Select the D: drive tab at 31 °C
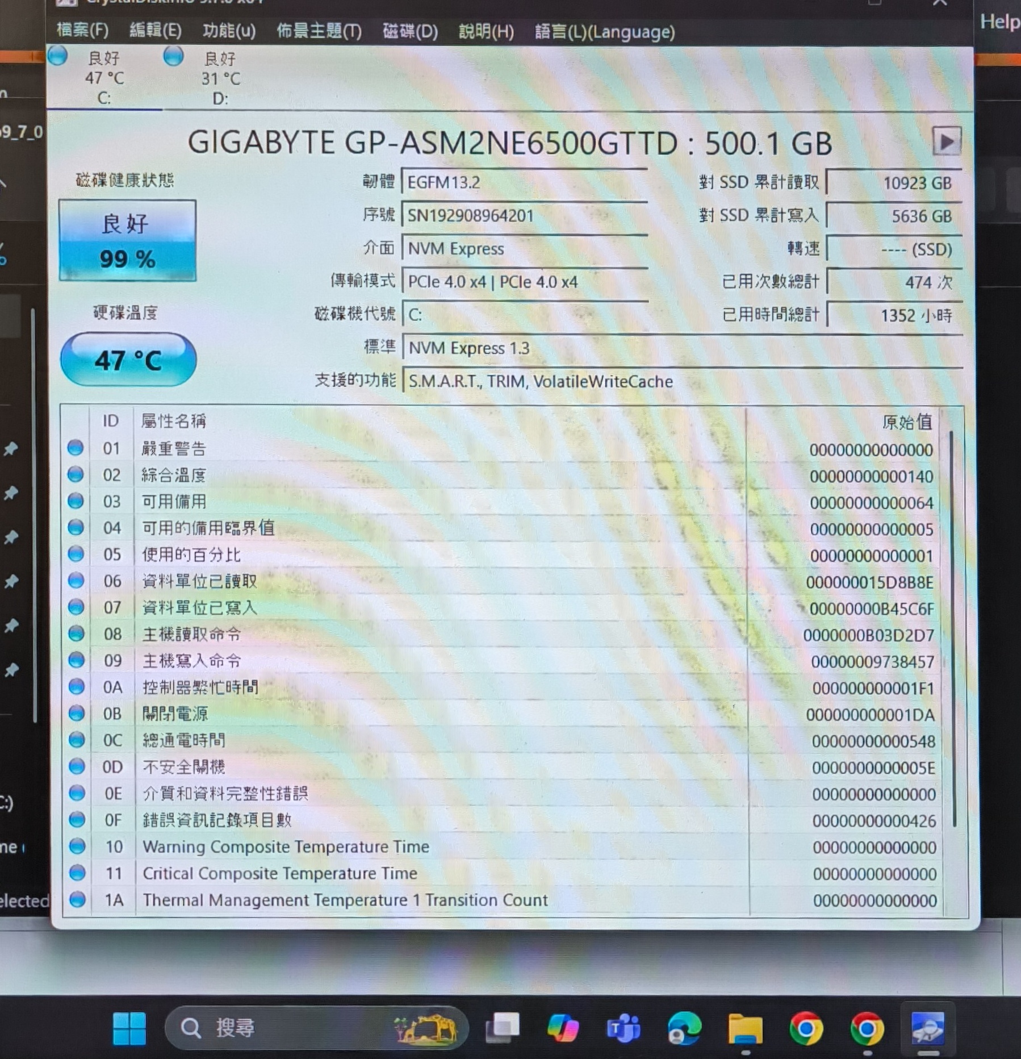 [220, 78]
